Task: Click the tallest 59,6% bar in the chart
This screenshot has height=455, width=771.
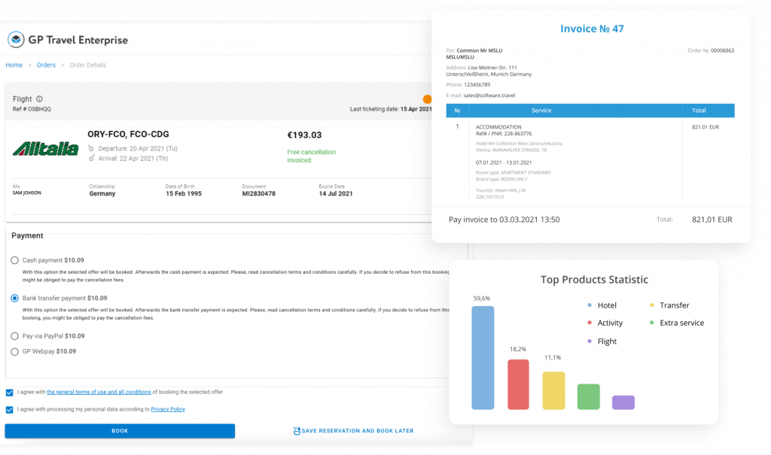Action: [483, 357]
